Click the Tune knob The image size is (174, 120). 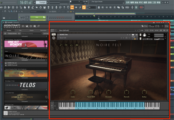pyautogui.click(x=144, y=35)
